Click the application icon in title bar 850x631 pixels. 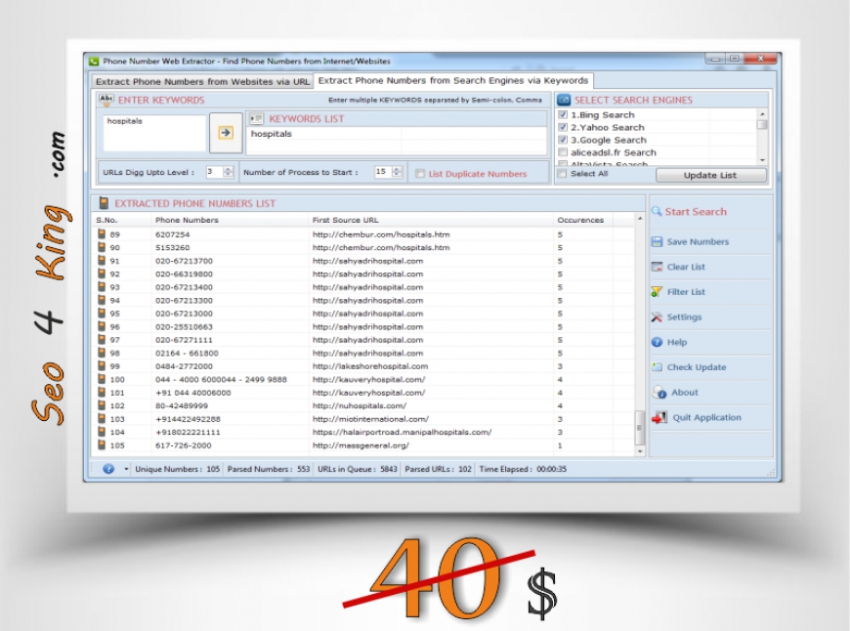coord(94,62)
